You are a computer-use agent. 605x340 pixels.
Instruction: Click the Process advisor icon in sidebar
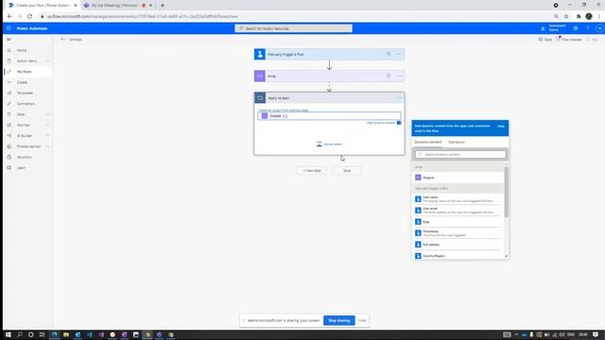[9, 146]
